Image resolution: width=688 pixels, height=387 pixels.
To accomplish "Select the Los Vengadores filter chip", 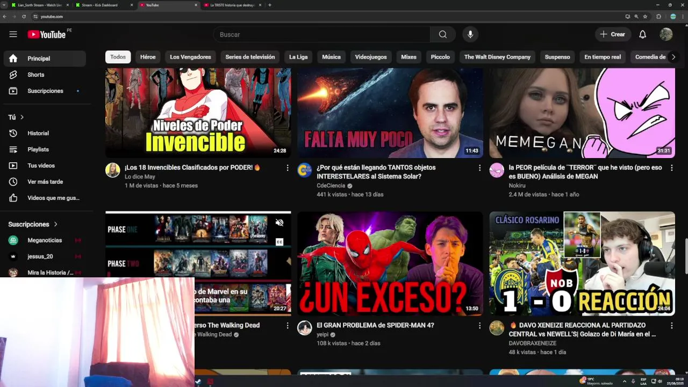I will click(190, 57).
